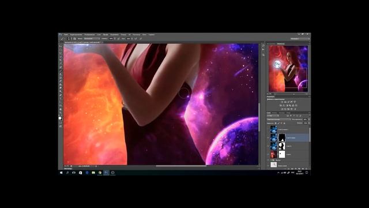Viewport: 369px width, 208px height.
Task: Open the Окно (Window) menu
Action: (144, 35)
